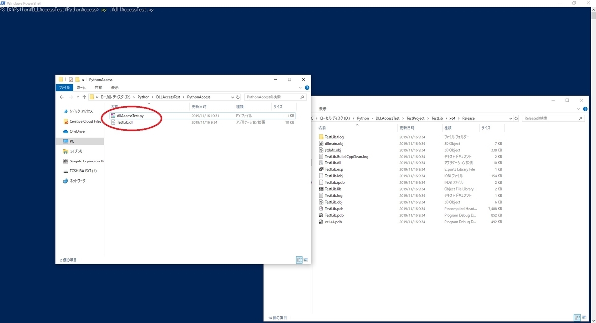Open the ホーム ribbon tab
Image resolution: width=596 pixels, height=323 pixels.
(x=81, y=87)
